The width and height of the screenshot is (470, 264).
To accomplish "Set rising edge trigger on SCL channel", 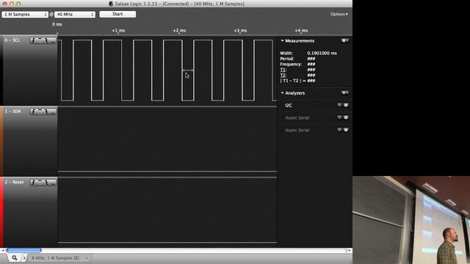I will click(x=33, y=40).
